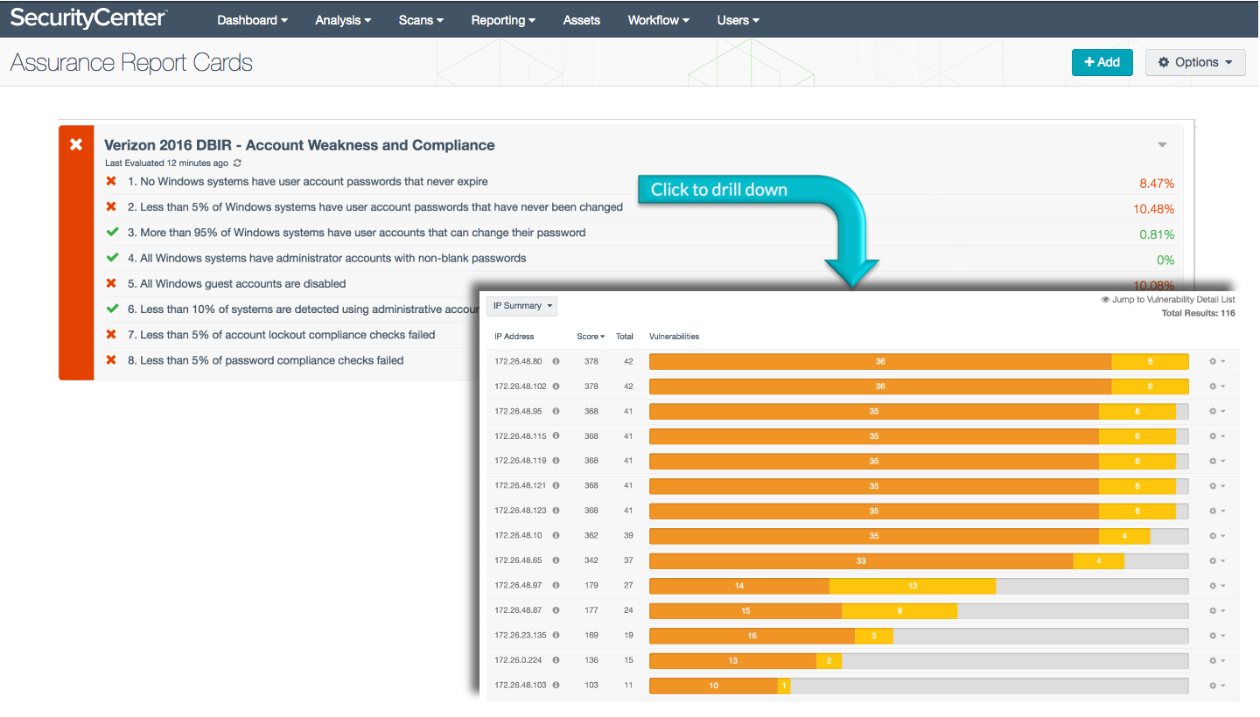Sort by the Score column header

point(591,337)
